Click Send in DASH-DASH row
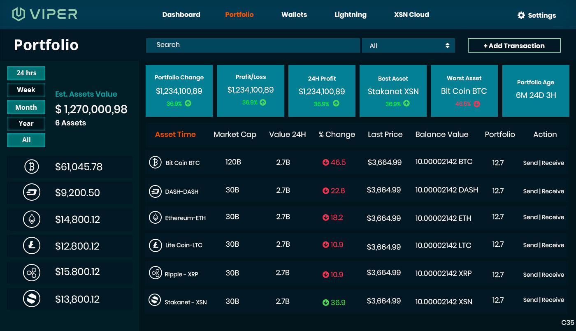 [x=530, y=191]
